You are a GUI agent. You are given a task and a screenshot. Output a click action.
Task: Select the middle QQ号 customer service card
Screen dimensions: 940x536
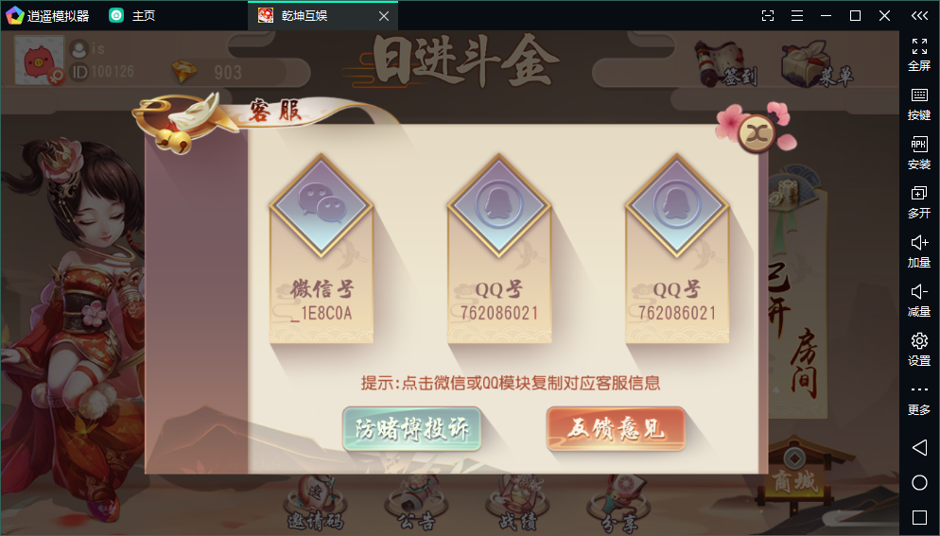[x=498, y=249]
